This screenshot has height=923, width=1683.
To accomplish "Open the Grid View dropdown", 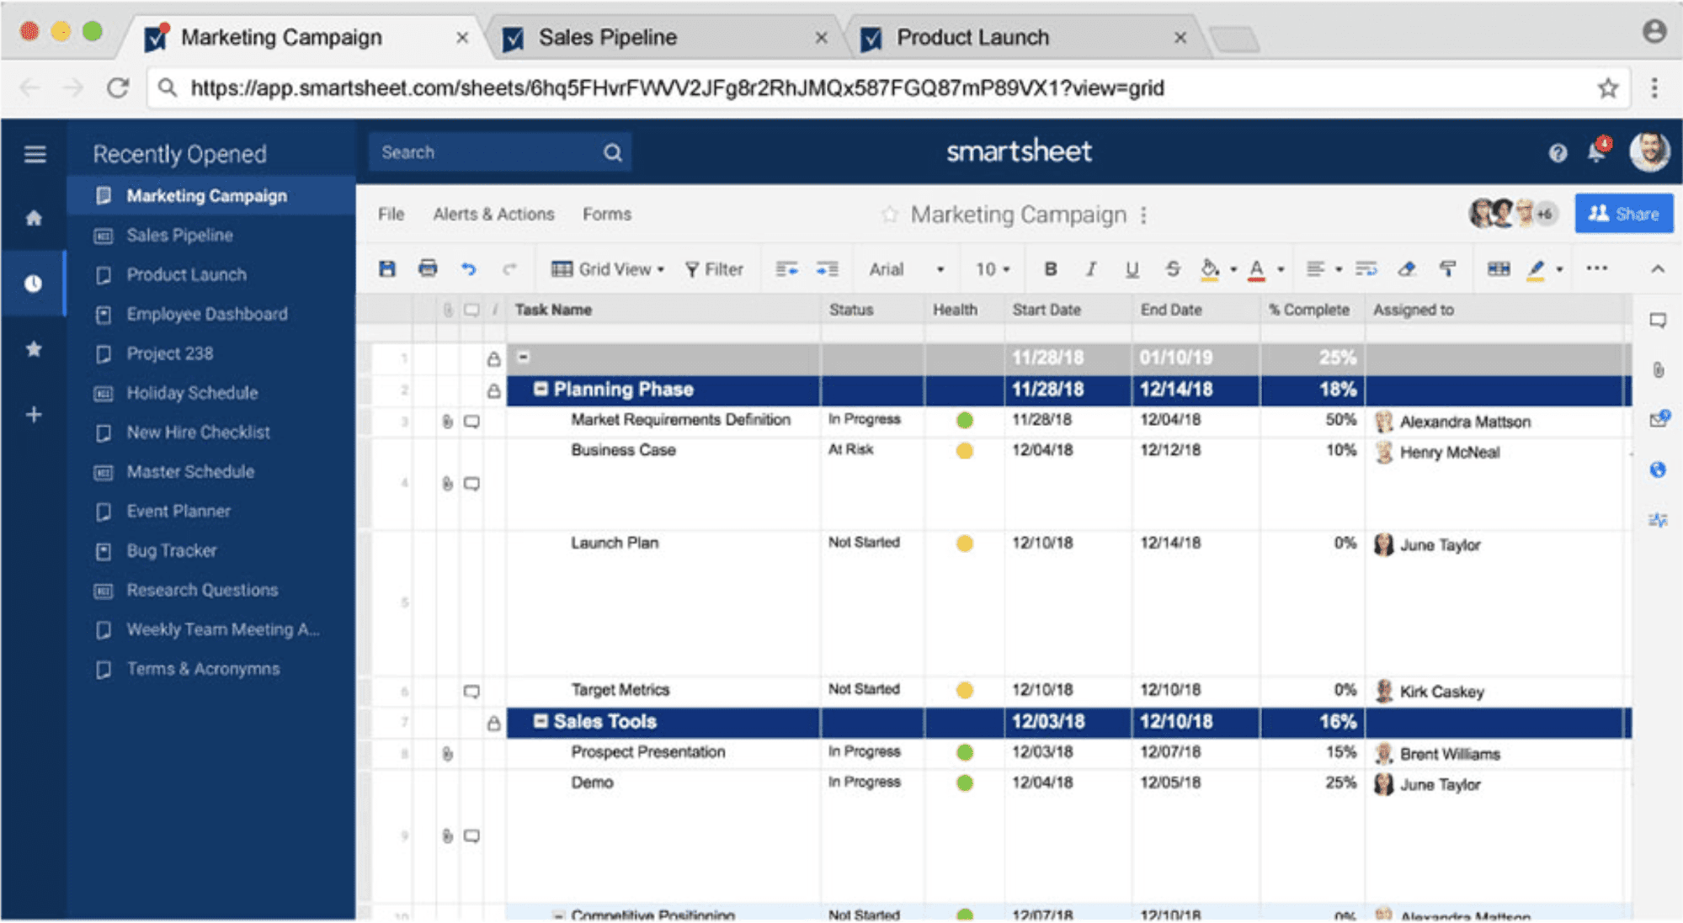I will coord(608,269).
